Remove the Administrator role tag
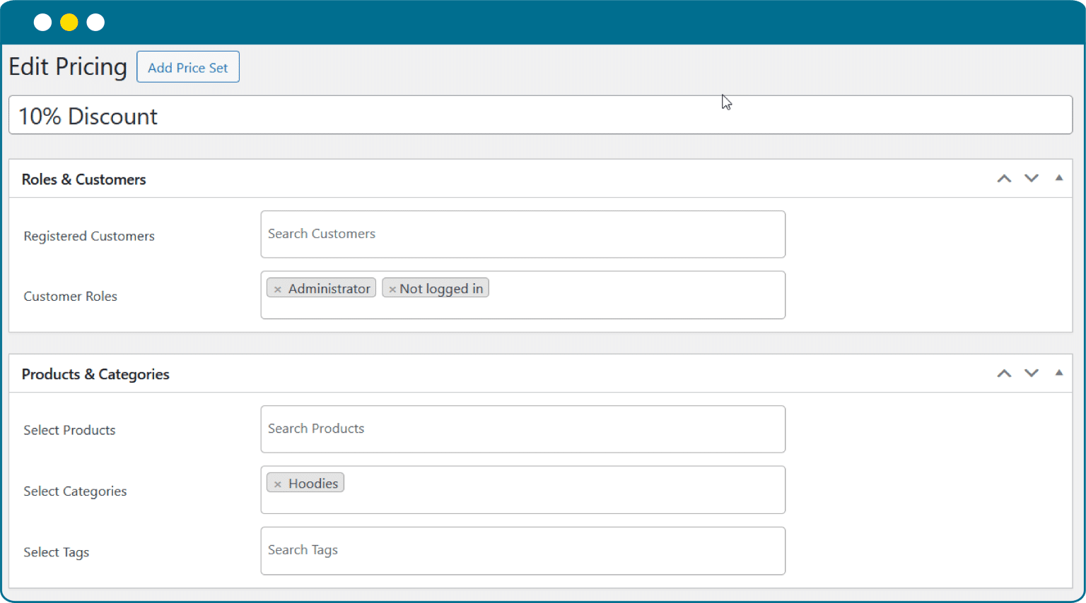 coord(278,289)
